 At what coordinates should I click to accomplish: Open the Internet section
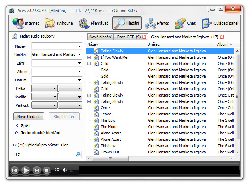(26, 23)
